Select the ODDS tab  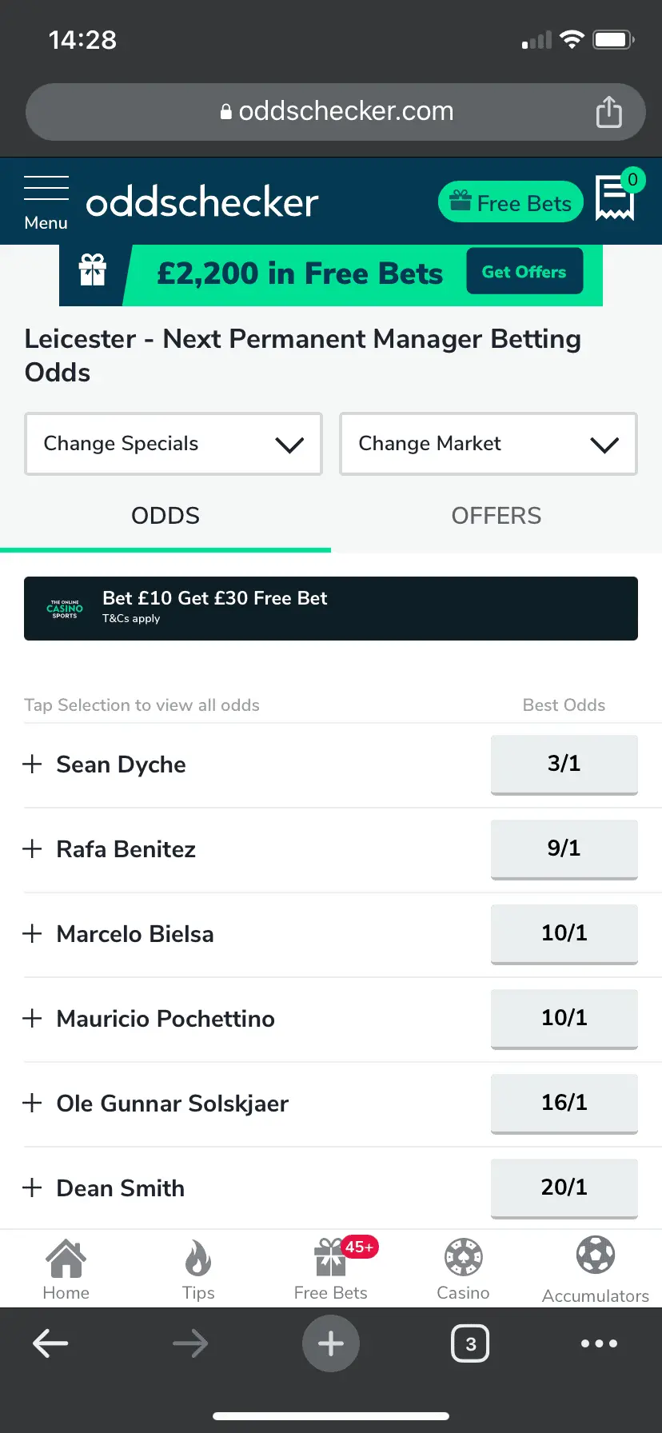tap(165, 516)
